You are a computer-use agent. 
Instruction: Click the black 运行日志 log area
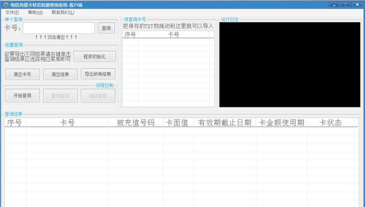coord(290,65)
